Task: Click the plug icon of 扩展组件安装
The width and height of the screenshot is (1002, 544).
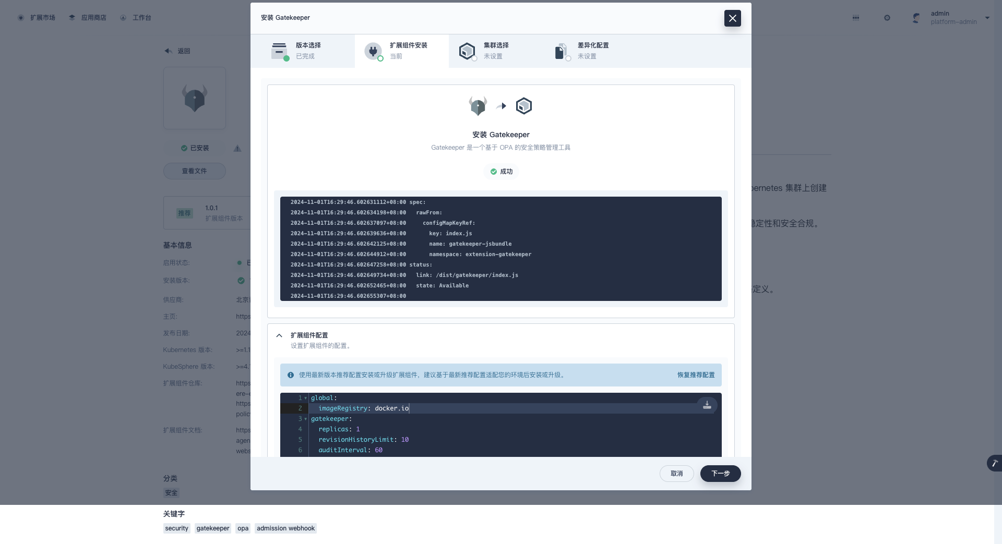Action: click(x=373, y=51)
